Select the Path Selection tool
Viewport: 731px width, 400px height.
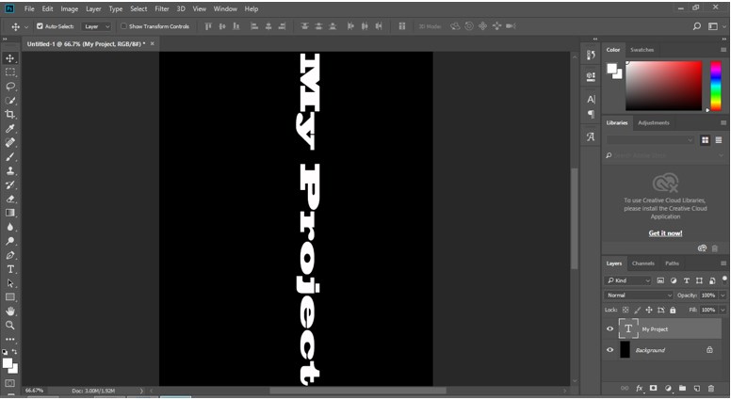coord(9,283)
